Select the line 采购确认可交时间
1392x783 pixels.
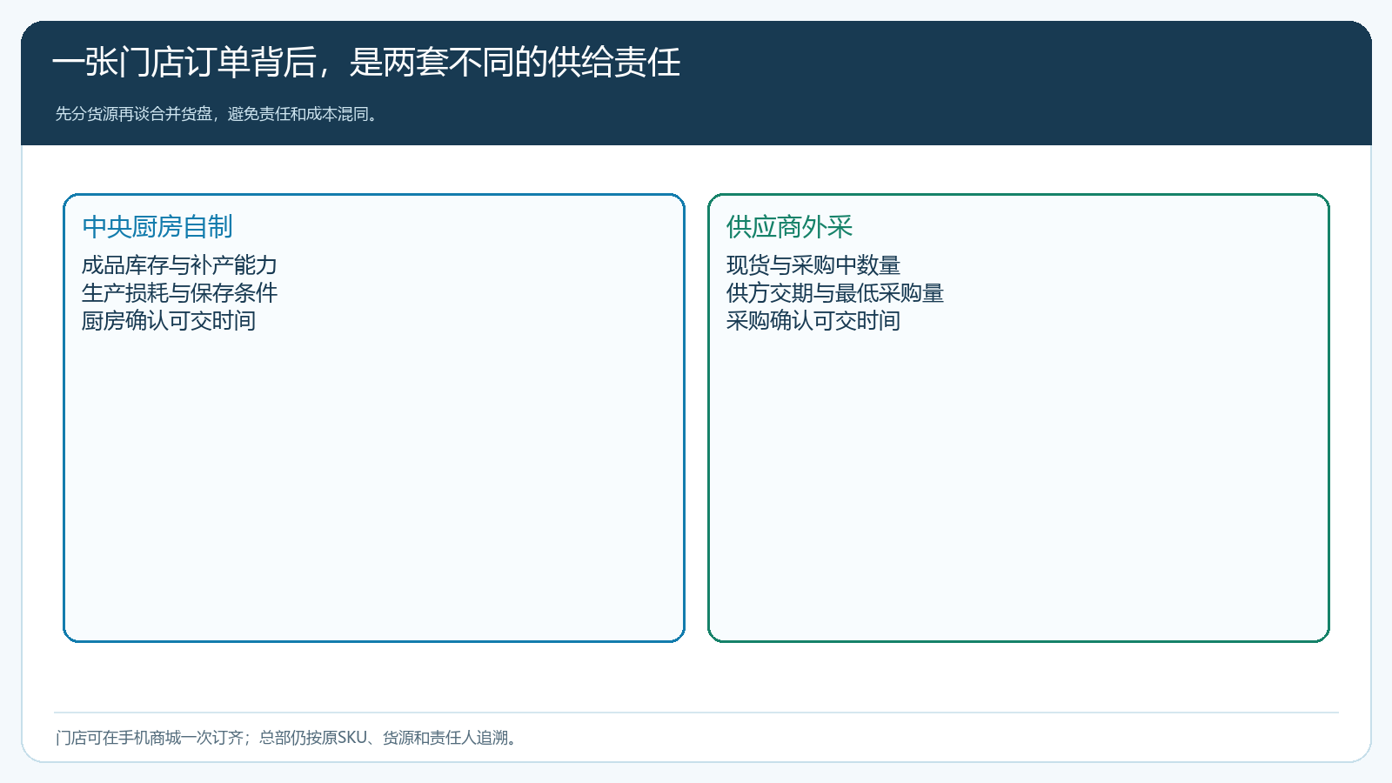coord(813,321)
